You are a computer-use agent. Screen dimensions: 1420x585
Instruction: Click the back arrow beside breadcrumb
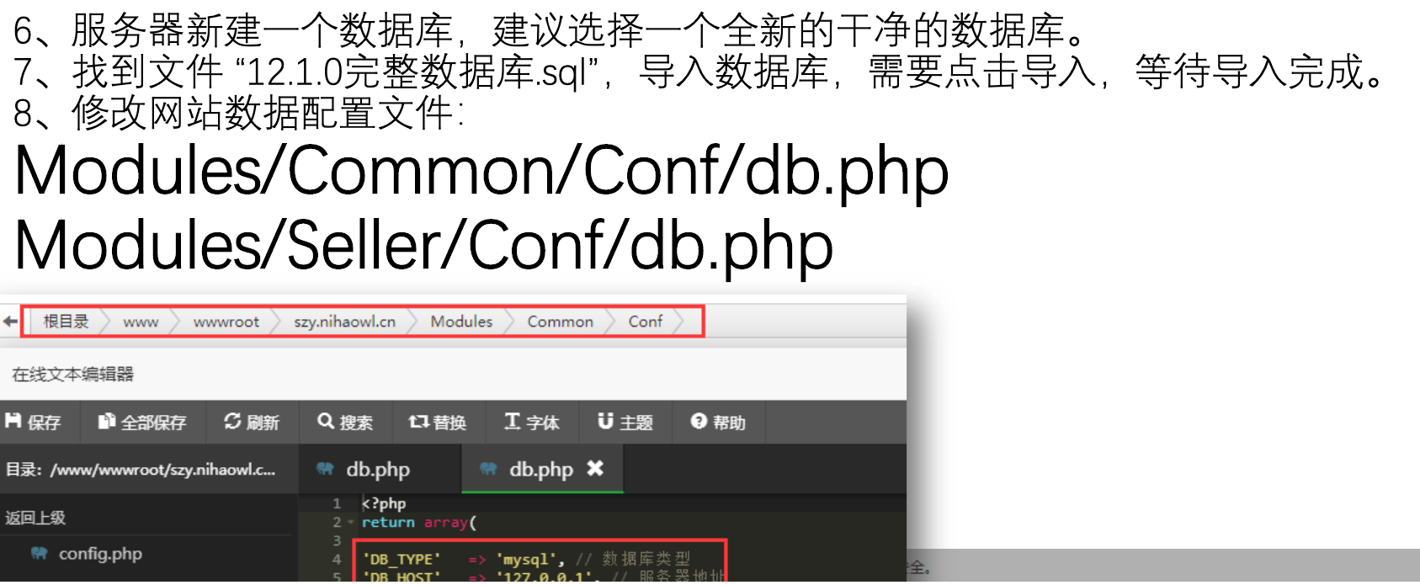point(10,322)
